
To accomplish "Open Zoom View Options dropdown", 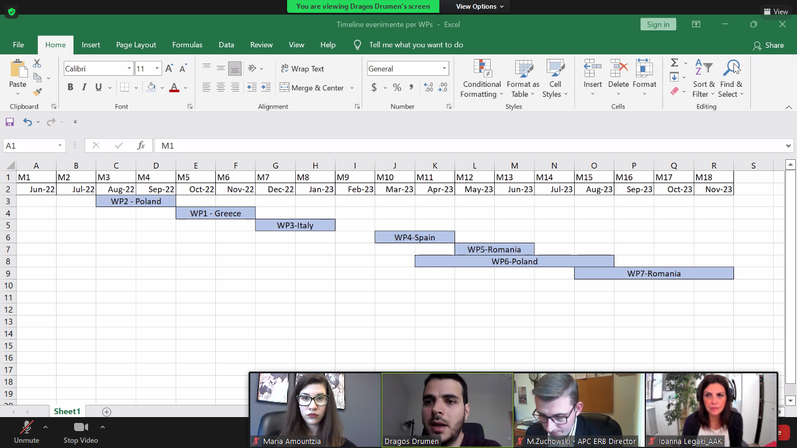I will [480, 6].
